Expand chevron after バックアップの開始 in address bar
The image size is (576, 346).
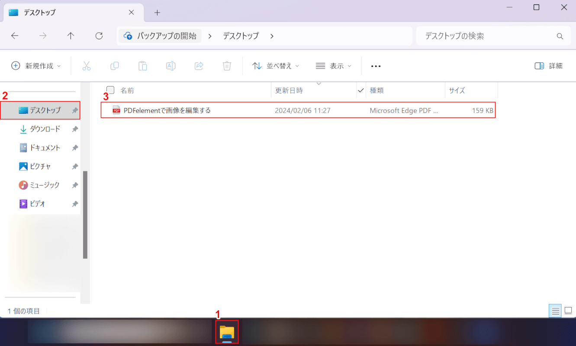point(210,36)
